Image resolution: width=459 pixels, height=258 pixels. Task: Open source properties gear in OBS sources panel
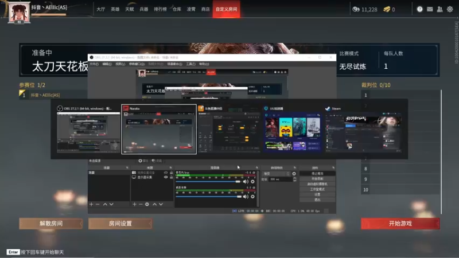coord(147,204)
